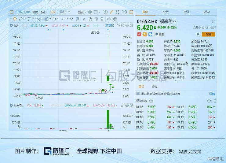Expand the volume sub-chart

point(123,106)
